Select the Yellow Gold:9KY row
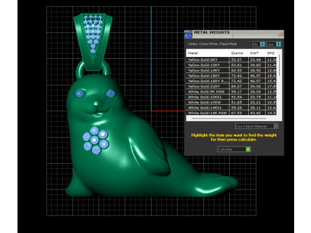Image resolution: width=311 pixels, height=233 pixels. (231, 60)
